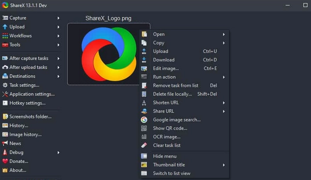The image size is (311, 180).
Task: Click the ShareX logo in title bar
Action: pyautogui.click(x=5, y=5)
